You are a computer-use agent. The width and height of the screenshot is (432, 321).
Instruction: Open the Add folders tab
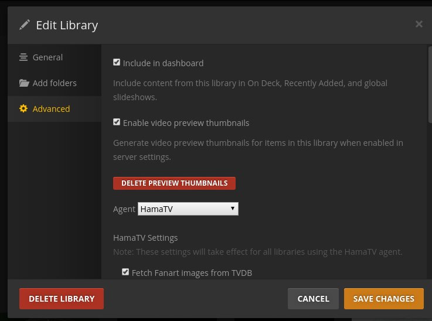55,83
